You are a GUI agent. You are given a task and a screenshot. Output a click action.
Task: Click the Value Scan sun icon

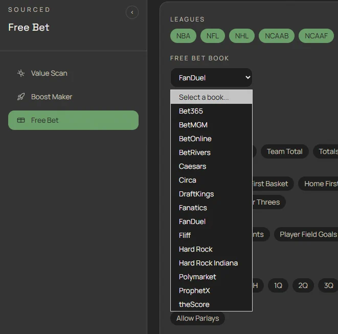[x=21, y=73]
